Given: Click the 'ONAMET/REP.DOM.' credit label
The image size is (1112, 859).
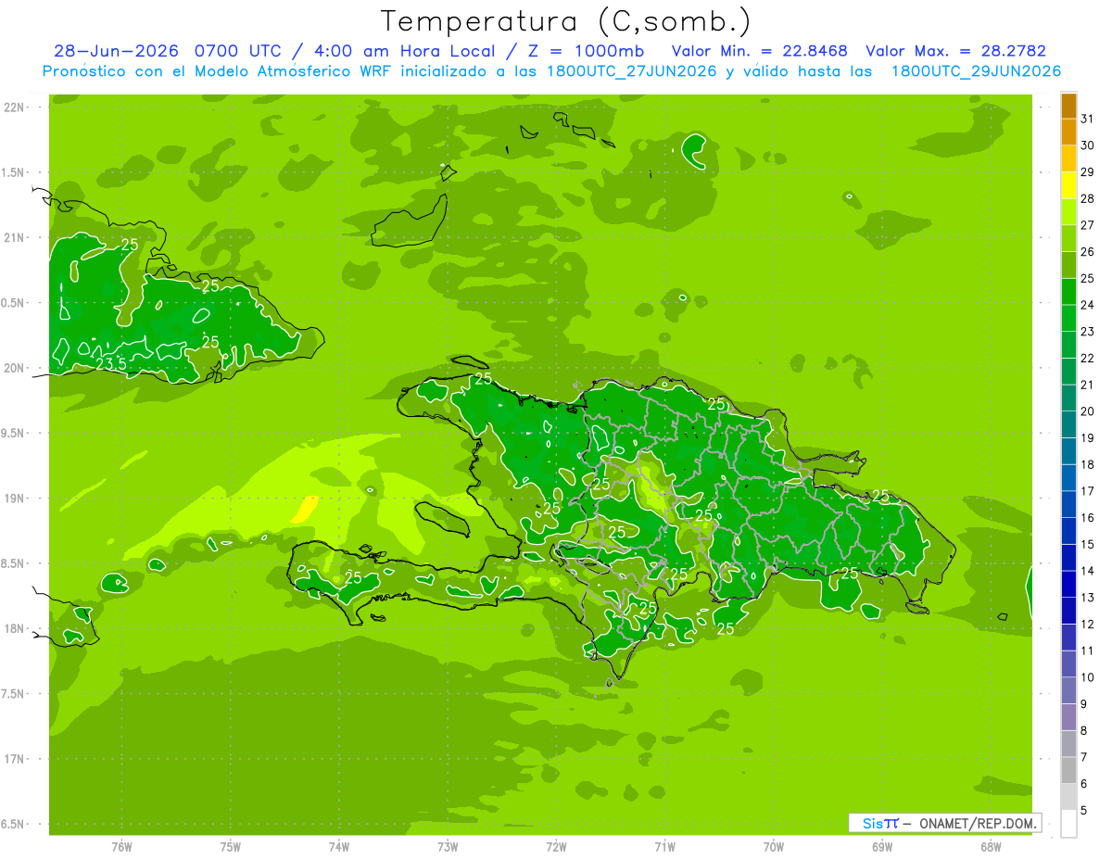Looking at the screenshot, I should (x=979, y=823).
